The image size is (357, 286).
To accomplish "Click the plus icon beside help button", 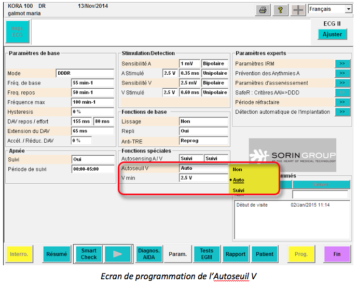I will [x=298, y=10].
